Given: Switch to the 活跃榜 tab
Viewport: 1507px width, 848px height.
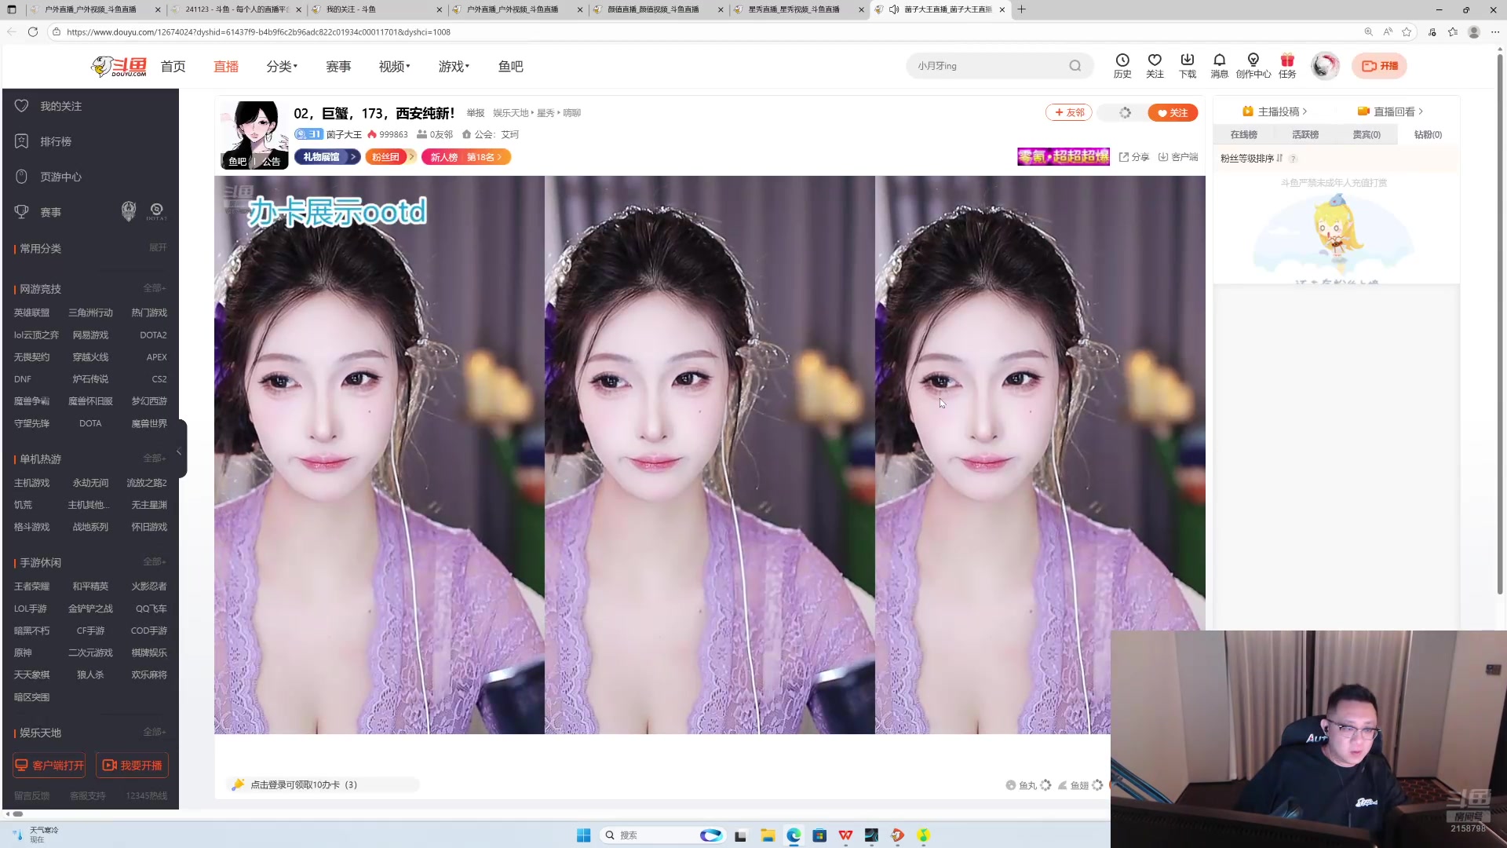Looking at the screenshot, I should click(1304, 135).
